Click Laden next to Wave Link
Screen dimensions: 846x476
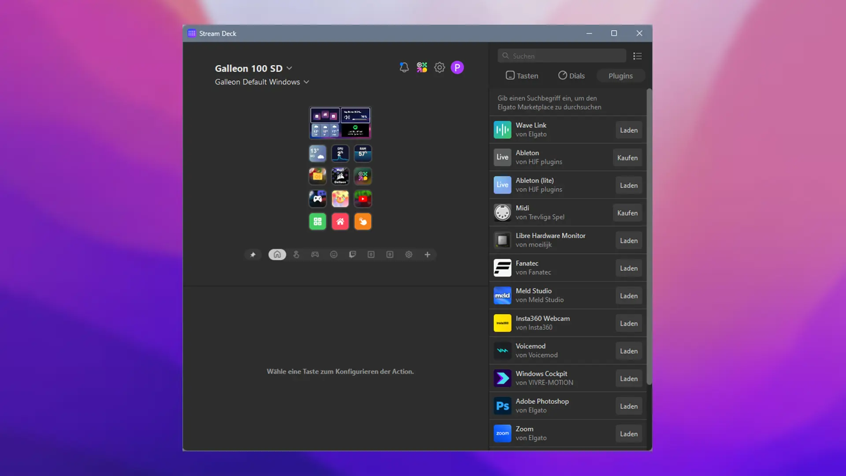click(x=628, y=130)
